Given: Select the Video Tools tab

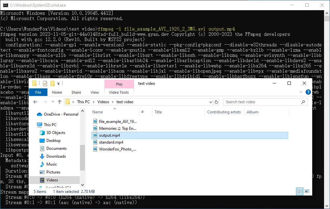Looking at the screenshot, I should click(x=119, y=92).
